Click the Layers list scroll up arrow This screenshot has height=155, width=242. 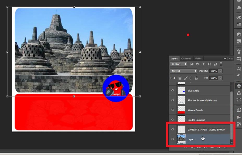pyautogui.click(x=232, y=84)
